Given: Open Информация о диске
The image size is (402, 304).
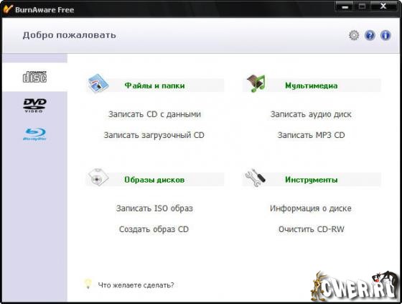Looking at the screenshot, I should point(310,208).
